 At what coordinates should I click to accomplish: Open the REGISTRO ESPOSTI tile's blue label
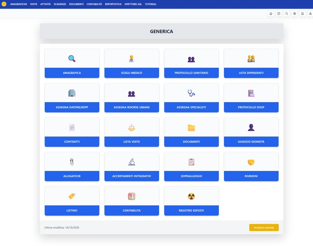pyautogui.click(x=191, y=210)
